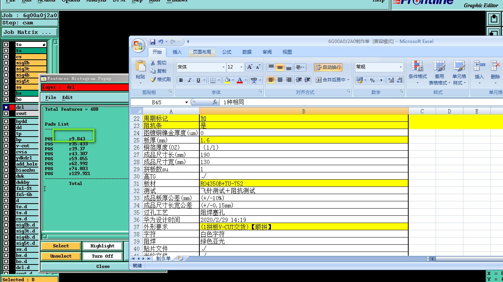Increase decimal places
503x282 pixels.
391,80
